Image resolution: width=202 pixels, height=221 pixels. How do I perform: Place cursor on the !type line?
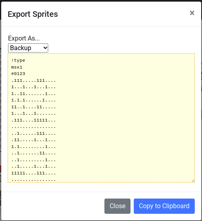(18, 61)
